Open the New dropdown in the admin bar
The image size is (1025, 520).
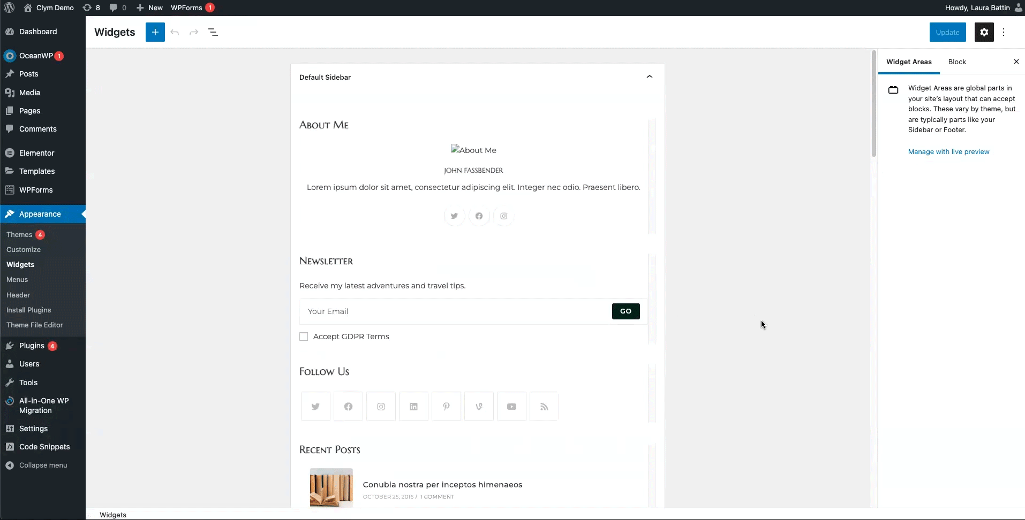(x=149, y=7)
